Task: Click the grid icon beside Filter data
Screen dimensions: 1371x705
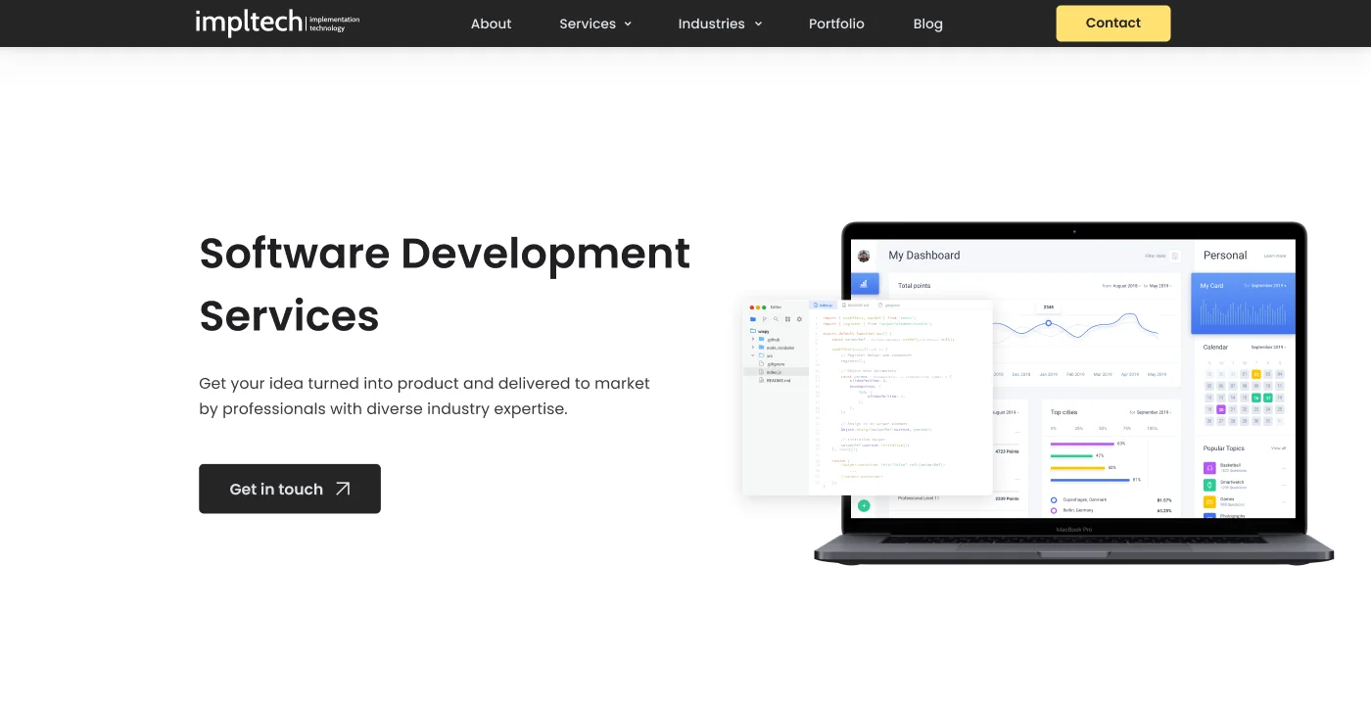Action: point(1175,256)
